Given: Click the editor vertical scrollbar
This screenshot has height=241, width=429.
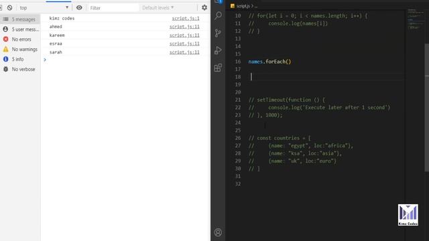Looking at the screenshot, I should coord(426,108).
